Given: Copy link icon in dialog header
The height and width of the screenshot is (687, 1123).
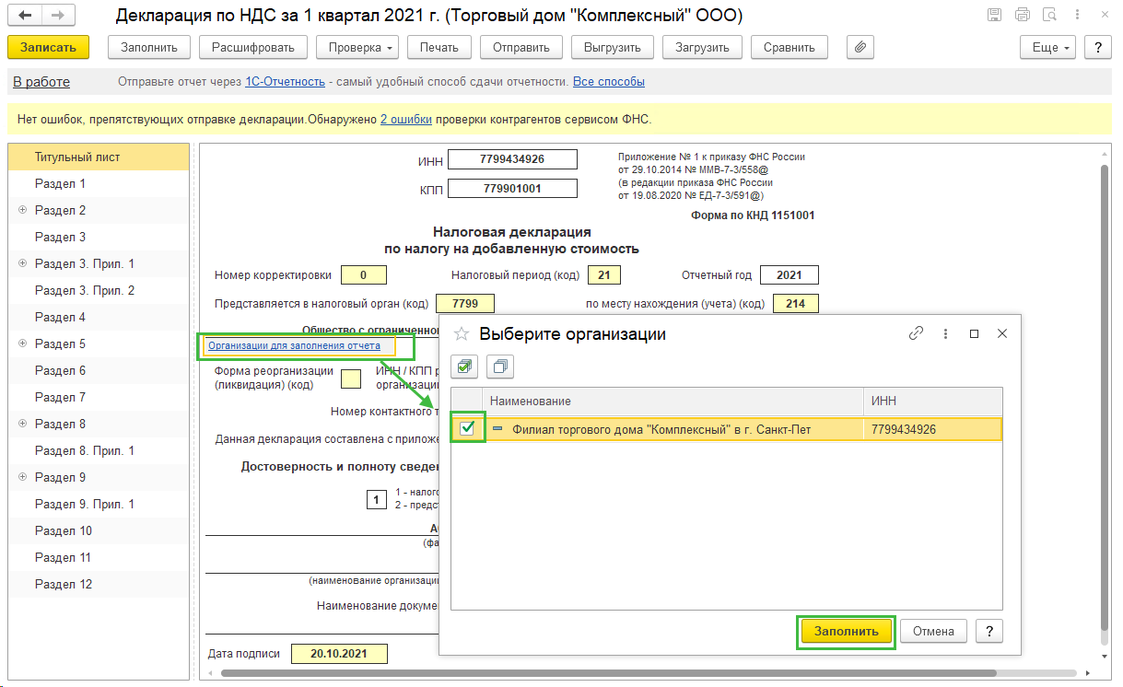Looking at the screenshot, I should 916,333.
